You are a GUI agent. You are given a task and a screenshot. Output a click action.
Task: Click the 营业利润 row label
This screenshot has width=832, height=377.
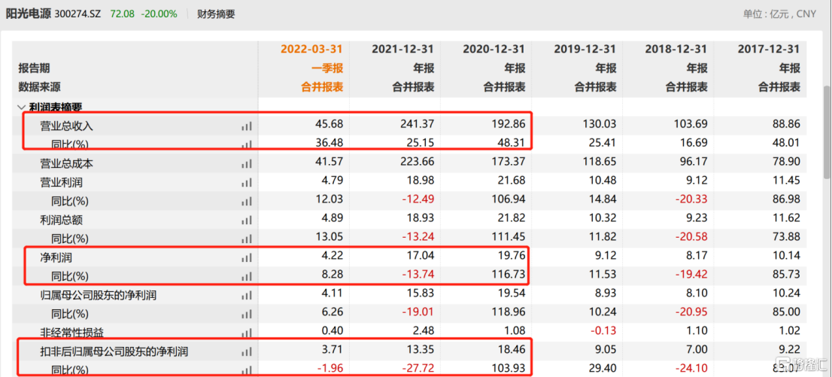(62, 183)
